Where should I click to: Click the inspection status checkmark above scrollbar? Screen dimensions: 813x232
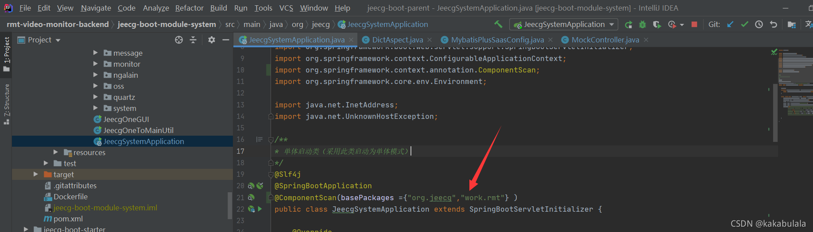(774, 52)
